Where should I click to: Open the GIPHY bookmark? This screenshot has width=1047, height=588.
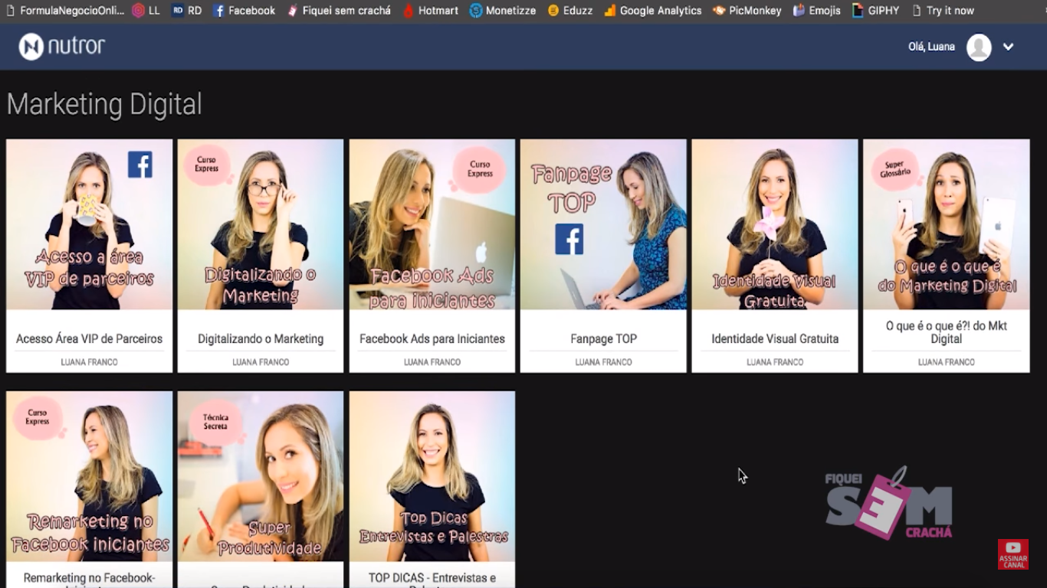click(x=876, y=11)
